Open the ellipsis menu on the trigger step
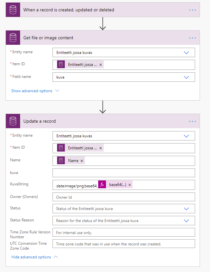This screenshot has height=272, width=210. [x=192, y=10]
